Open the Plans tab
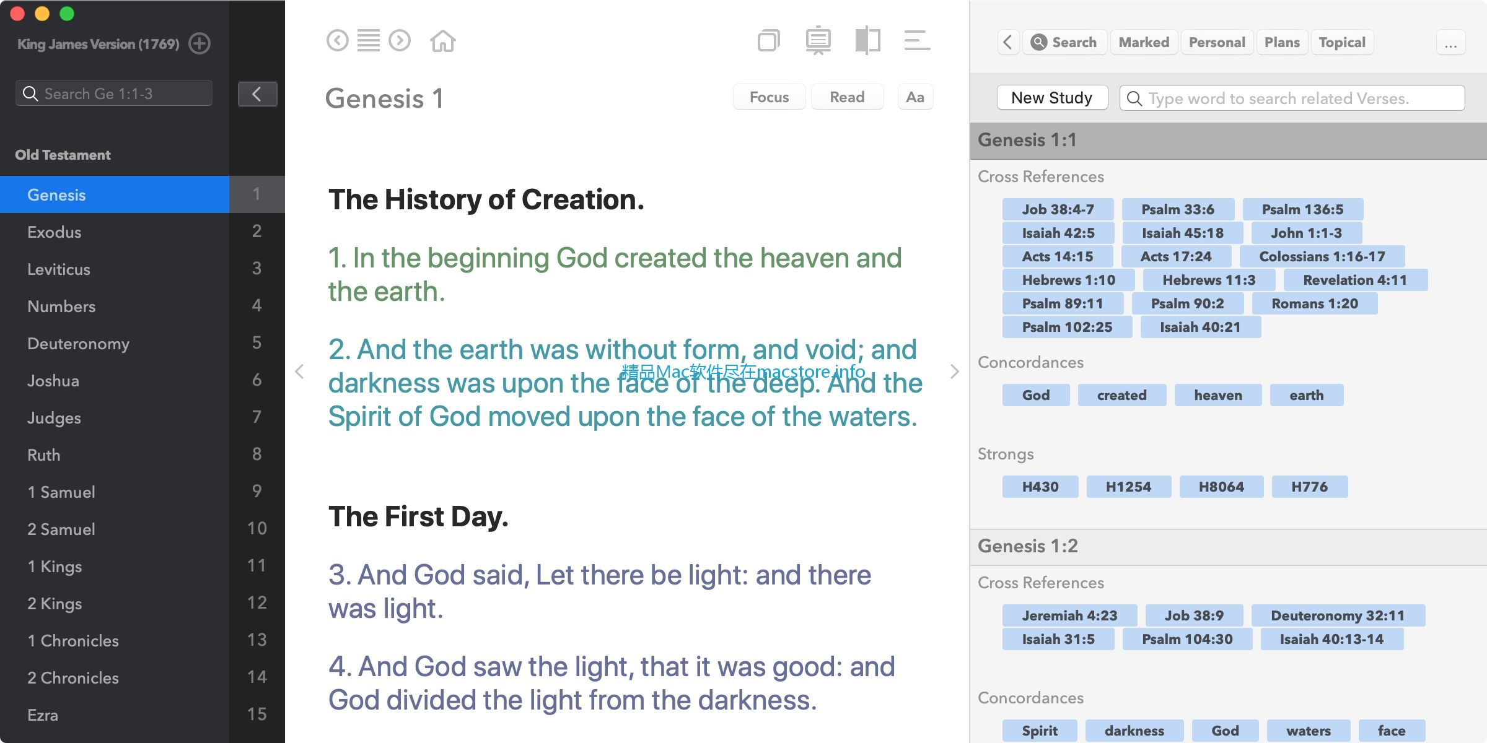 point(1282,42)
